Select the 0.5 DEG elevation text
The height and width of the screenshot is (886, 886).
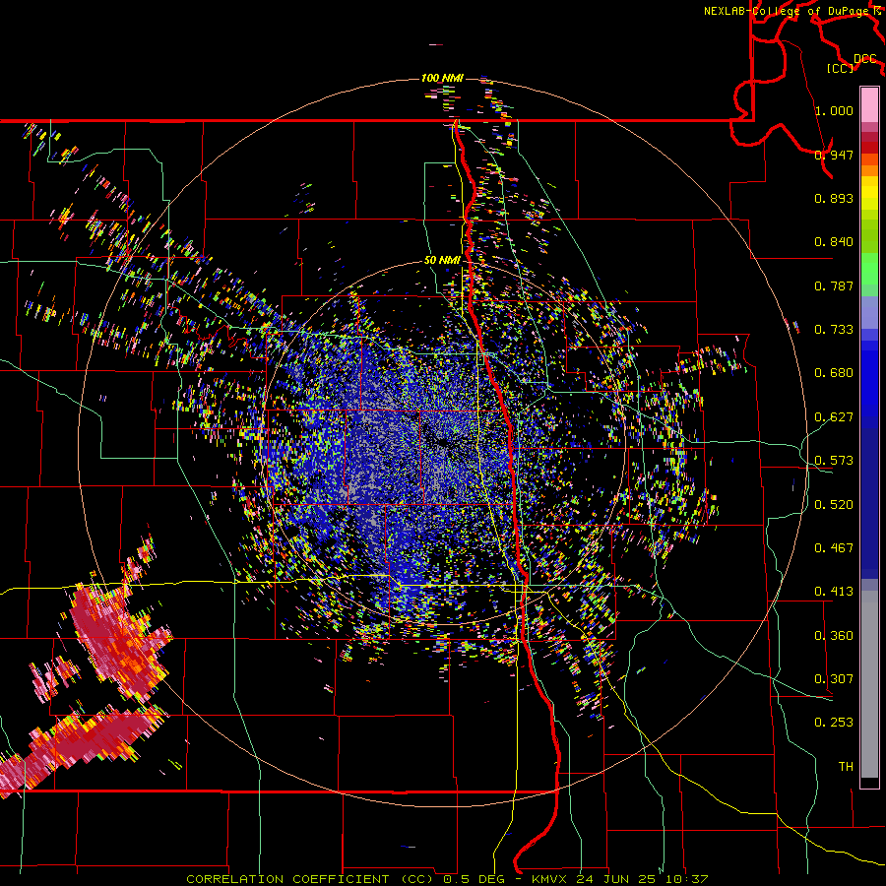click(474, 879)
